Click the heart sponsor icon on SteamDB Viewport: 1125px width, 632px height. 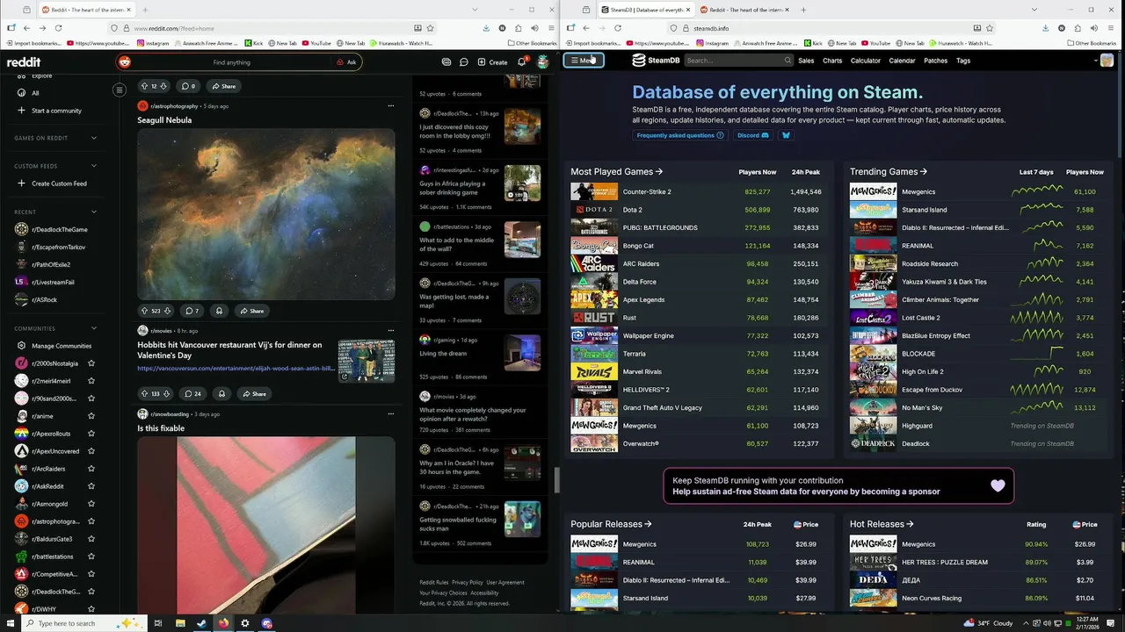coord(998,485)
